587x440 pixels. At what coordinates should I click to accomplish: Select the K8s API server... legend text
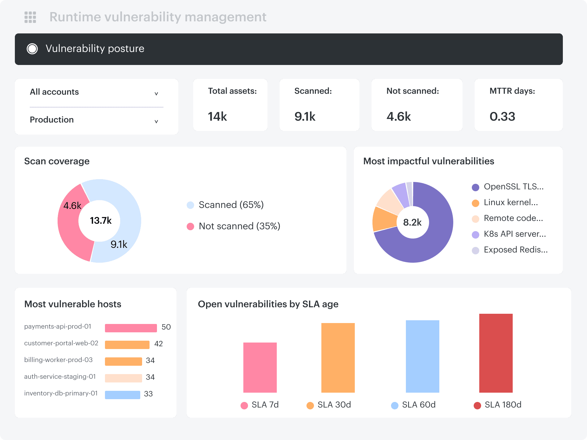coord(515,234)
